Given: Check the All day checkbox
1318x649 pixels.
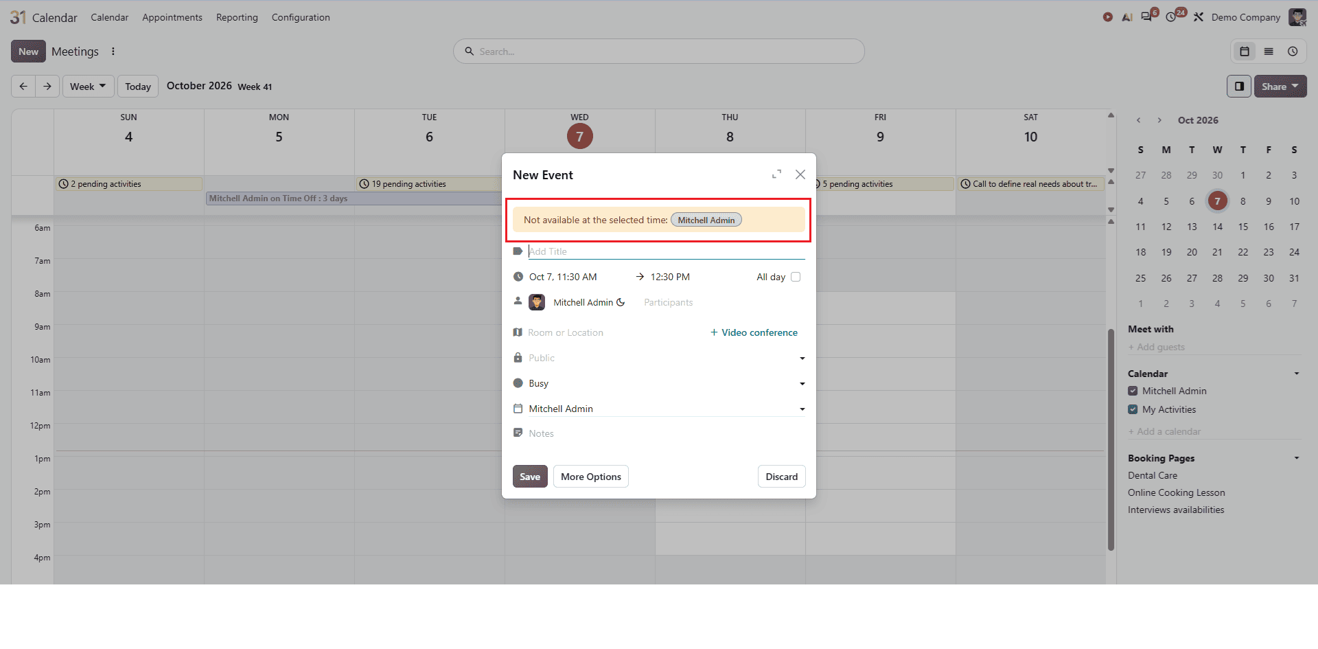Looking at the screenshot, I should pyautogui.click(x=796, y=277).
